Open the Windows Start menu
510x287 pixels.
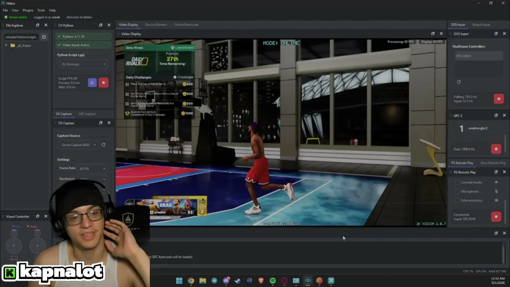(x=179, y=281)
